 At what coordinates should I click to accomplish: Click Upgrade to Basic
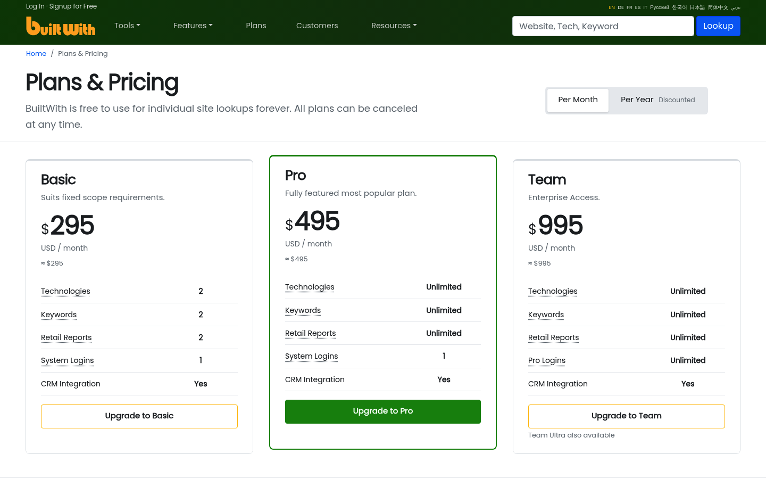point(139,416)
